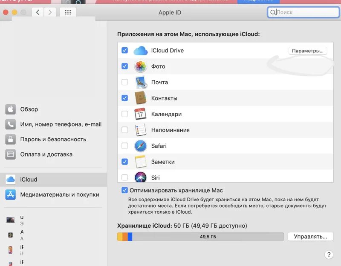Click the 49,5 ГБ storage value
This screenshot has height=266, width=341.
click(x=208, y=237)
